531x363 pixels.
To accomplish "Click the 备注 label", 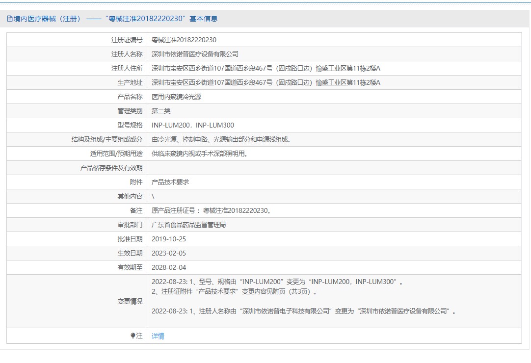I will tap(136, 210).
